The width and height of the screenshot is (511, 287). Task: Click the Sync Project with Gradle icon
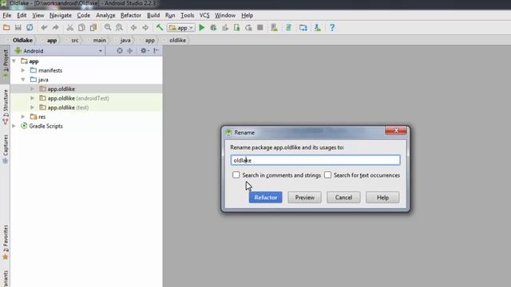click(288, 28)
